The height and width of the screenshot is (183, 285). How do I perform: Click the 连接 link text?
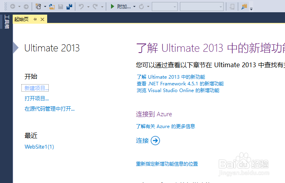point(142,140)
